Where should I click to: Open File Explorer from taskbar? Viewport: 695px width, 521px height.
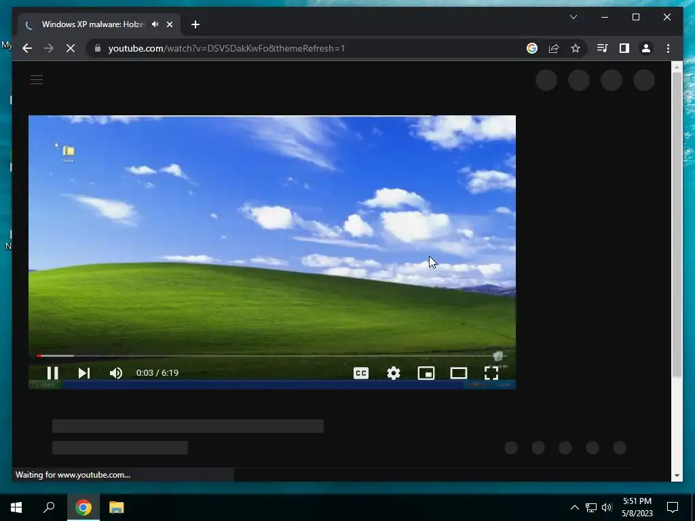click(x=116, y=507)
